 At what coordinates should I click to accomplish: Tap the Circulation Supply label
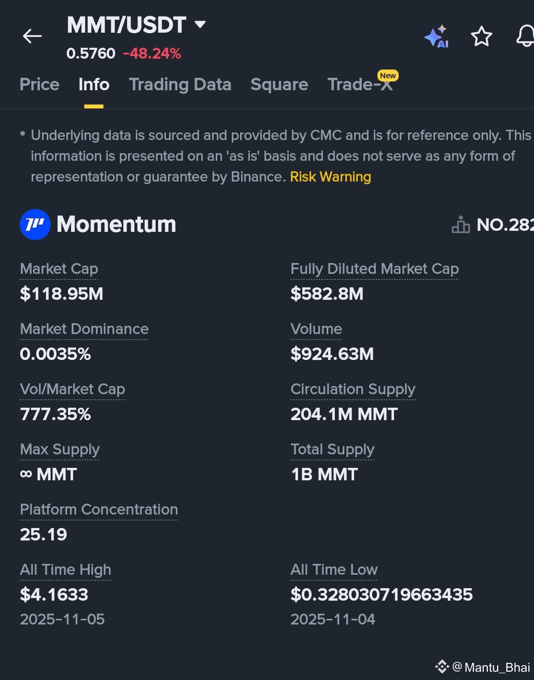click(353, 389)
